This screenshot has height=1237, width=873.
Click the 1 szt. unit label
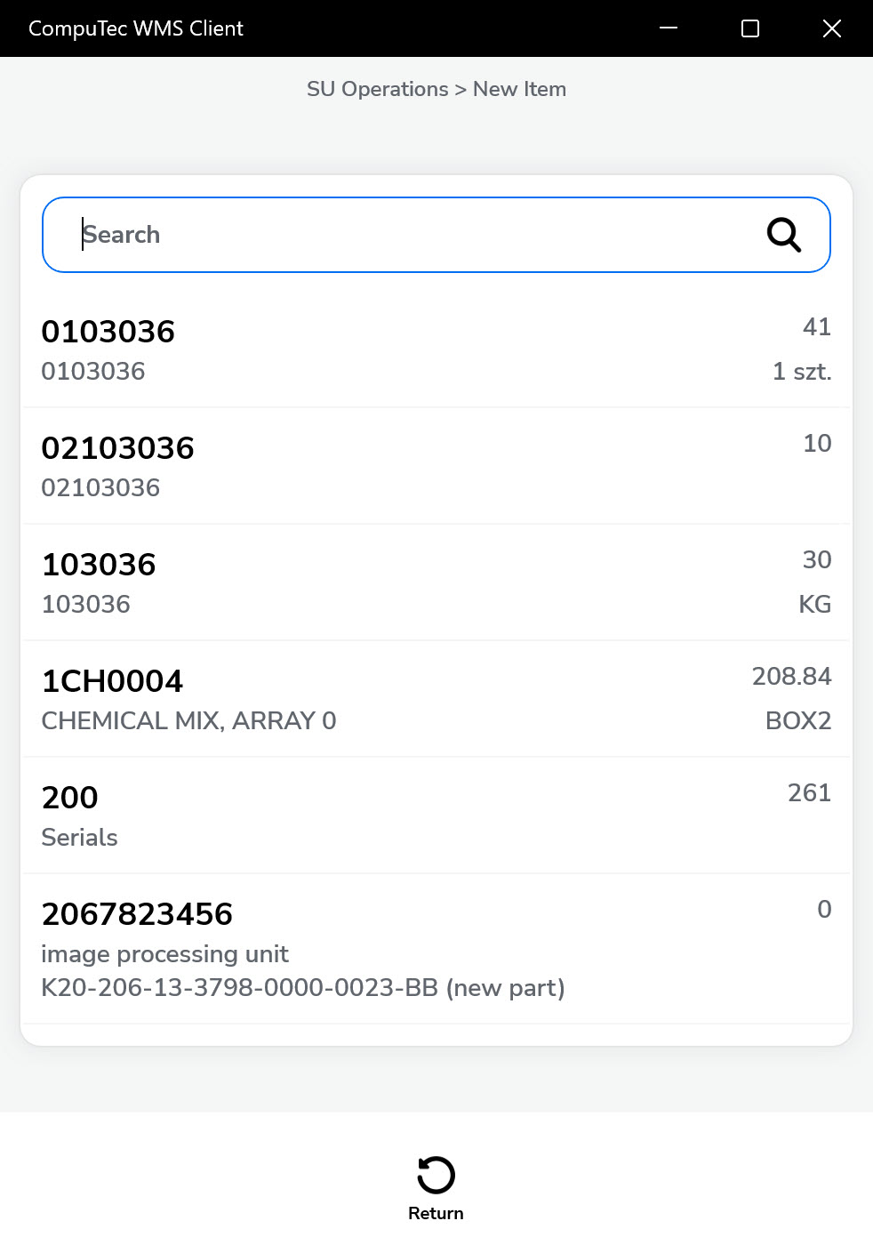[x=801, y=372]
